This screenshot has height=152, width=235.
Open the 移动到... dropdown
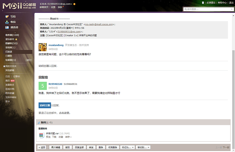click(143, 147)
